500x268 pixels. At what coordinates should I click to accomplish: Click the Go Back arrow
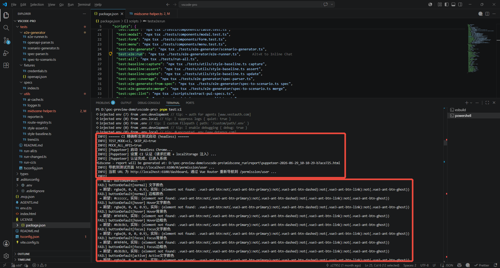(x=168, y=4)
